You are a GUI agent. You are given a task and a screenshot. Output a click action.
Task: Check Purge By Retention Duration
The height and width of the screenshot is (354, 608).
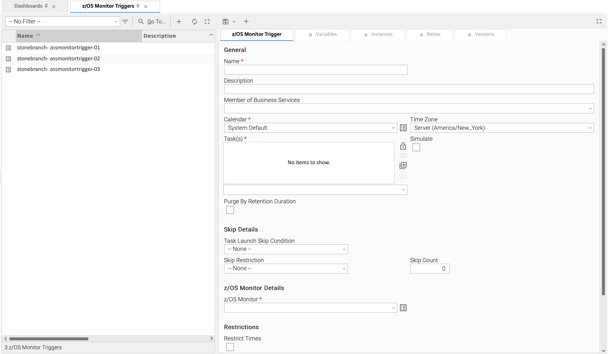[230, 210]
